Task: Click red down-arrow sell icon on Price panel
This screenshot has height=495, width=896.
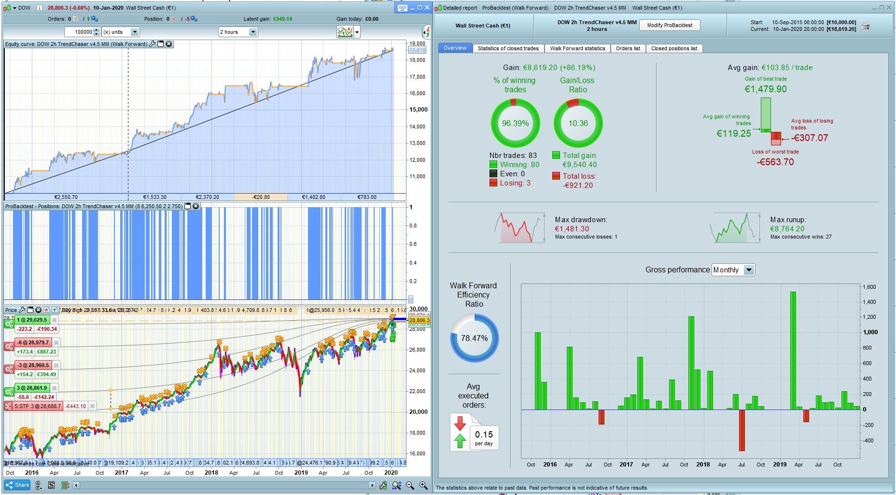Action: [x=46, y=310]
